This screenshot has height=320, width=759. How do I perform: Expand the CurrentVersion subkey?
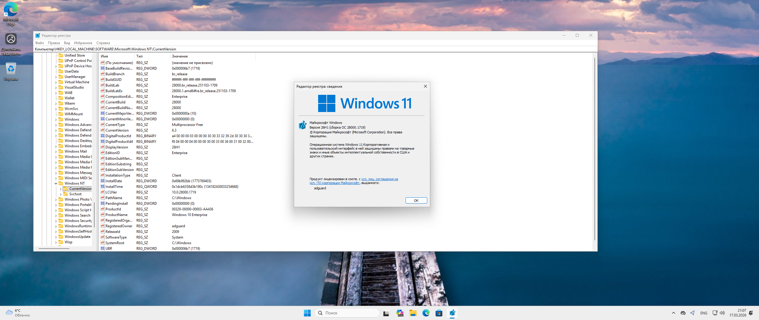point(60,189)
